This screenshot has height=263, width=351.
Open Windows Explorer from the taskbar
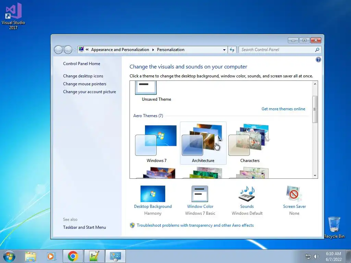(x=31, y=256)
